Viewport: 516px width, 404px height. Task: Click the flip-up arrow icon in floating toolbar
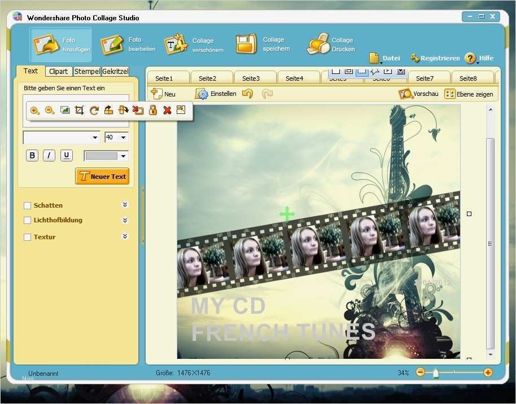point(108,110)
